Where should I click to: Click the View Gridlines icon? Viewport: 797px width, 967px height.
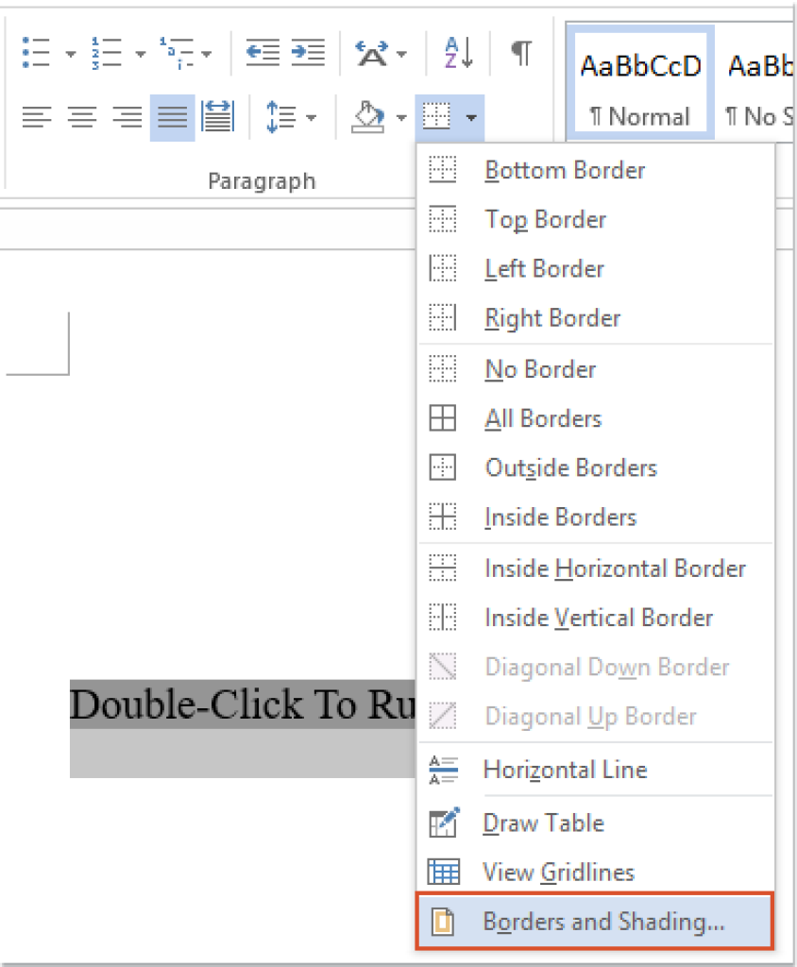442,872
